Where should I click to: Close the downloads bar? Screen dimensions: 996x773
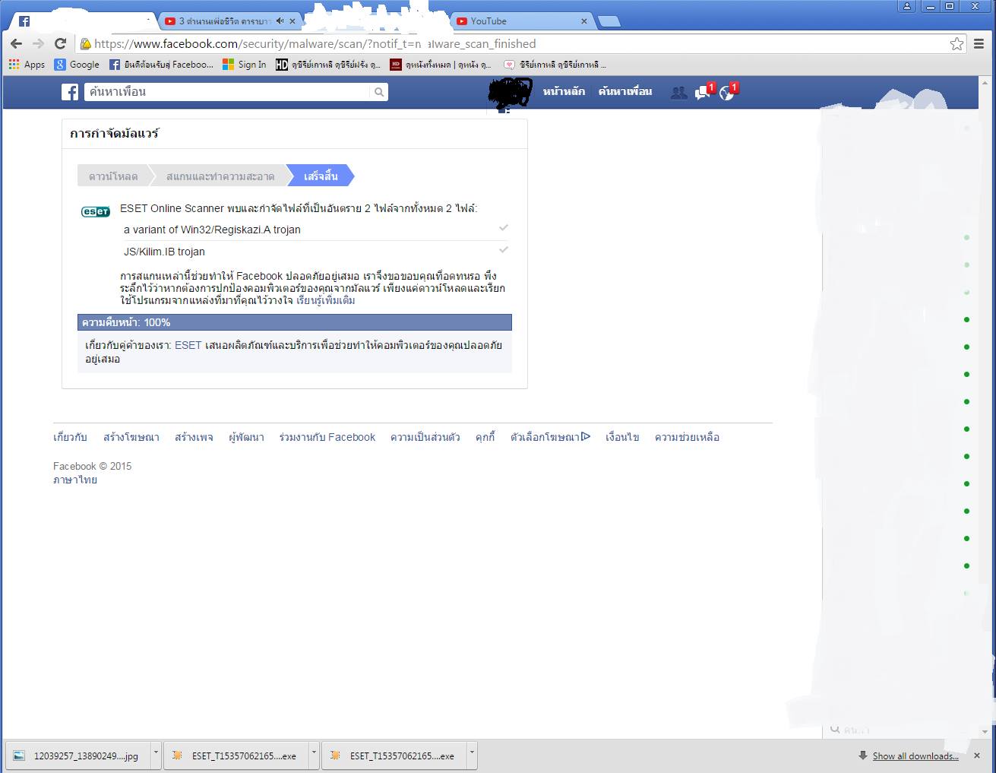tap(978, 756)
